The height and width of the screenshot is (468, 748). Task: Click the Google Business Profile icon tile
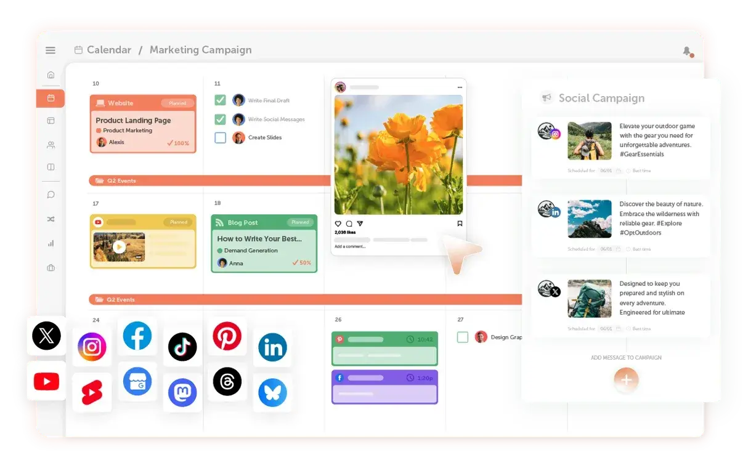coord(137,382)
